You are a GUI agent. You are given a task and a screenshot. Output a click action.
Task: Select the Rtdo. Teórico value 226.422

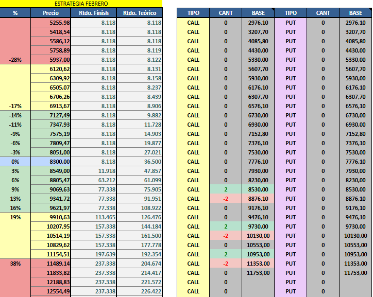140,291
